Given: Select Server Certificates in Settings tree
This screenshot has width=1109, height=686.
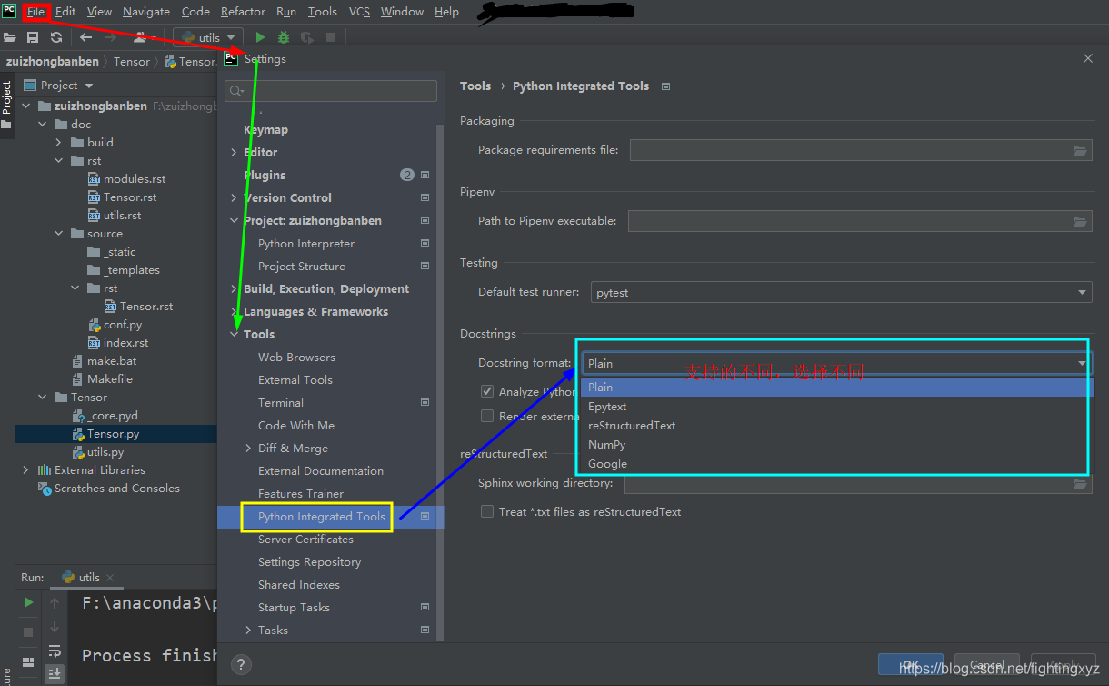Looking at the screenshot, I should (x=305, y=539).
